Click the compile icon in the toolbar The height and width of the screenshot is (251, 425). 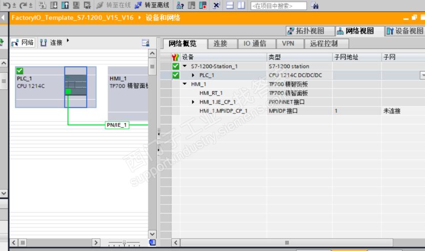tap(42, 5)
